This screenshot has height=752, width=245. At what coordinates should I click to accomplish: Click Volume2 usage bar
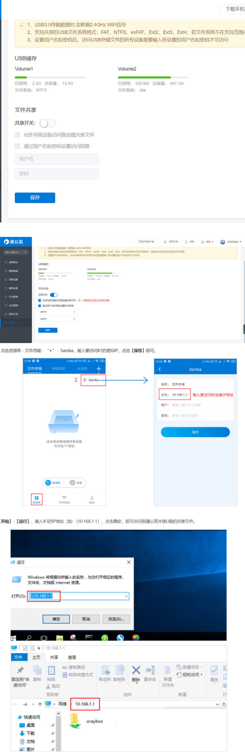click(x=153, y=78)
